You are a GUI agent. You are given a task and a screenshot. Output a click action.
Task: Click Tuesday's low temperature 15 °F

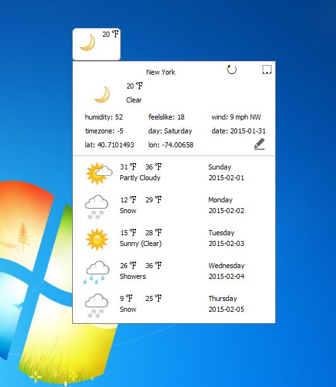coord(128,233)
